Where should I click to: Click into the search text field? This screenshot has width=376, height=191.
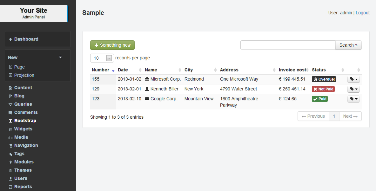288,45
